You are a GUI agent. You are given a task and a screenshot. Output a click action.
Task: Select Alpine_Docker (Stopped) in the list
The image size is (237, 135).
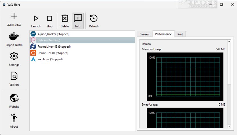tap(53, 34)
